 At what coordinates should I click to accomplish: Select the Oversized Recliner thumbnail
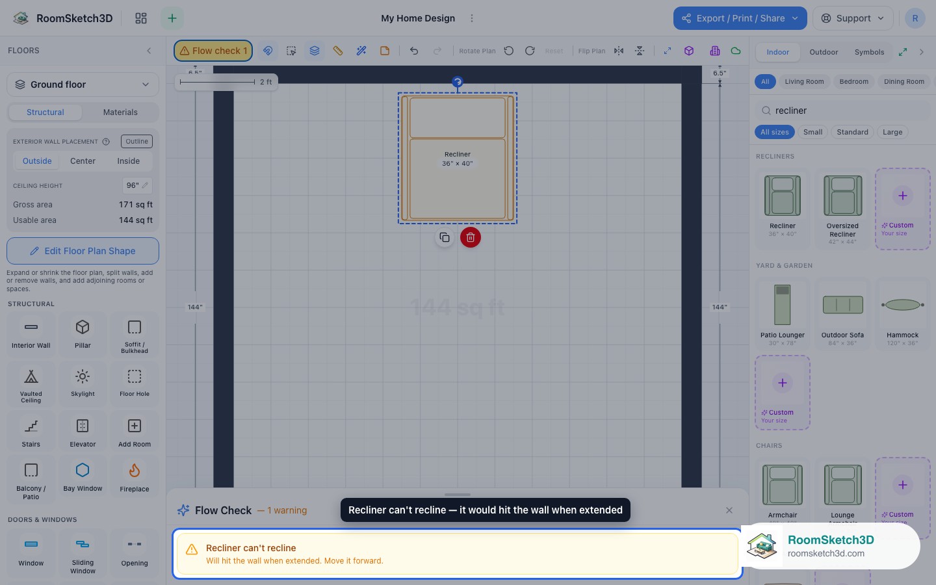(843, 209)
